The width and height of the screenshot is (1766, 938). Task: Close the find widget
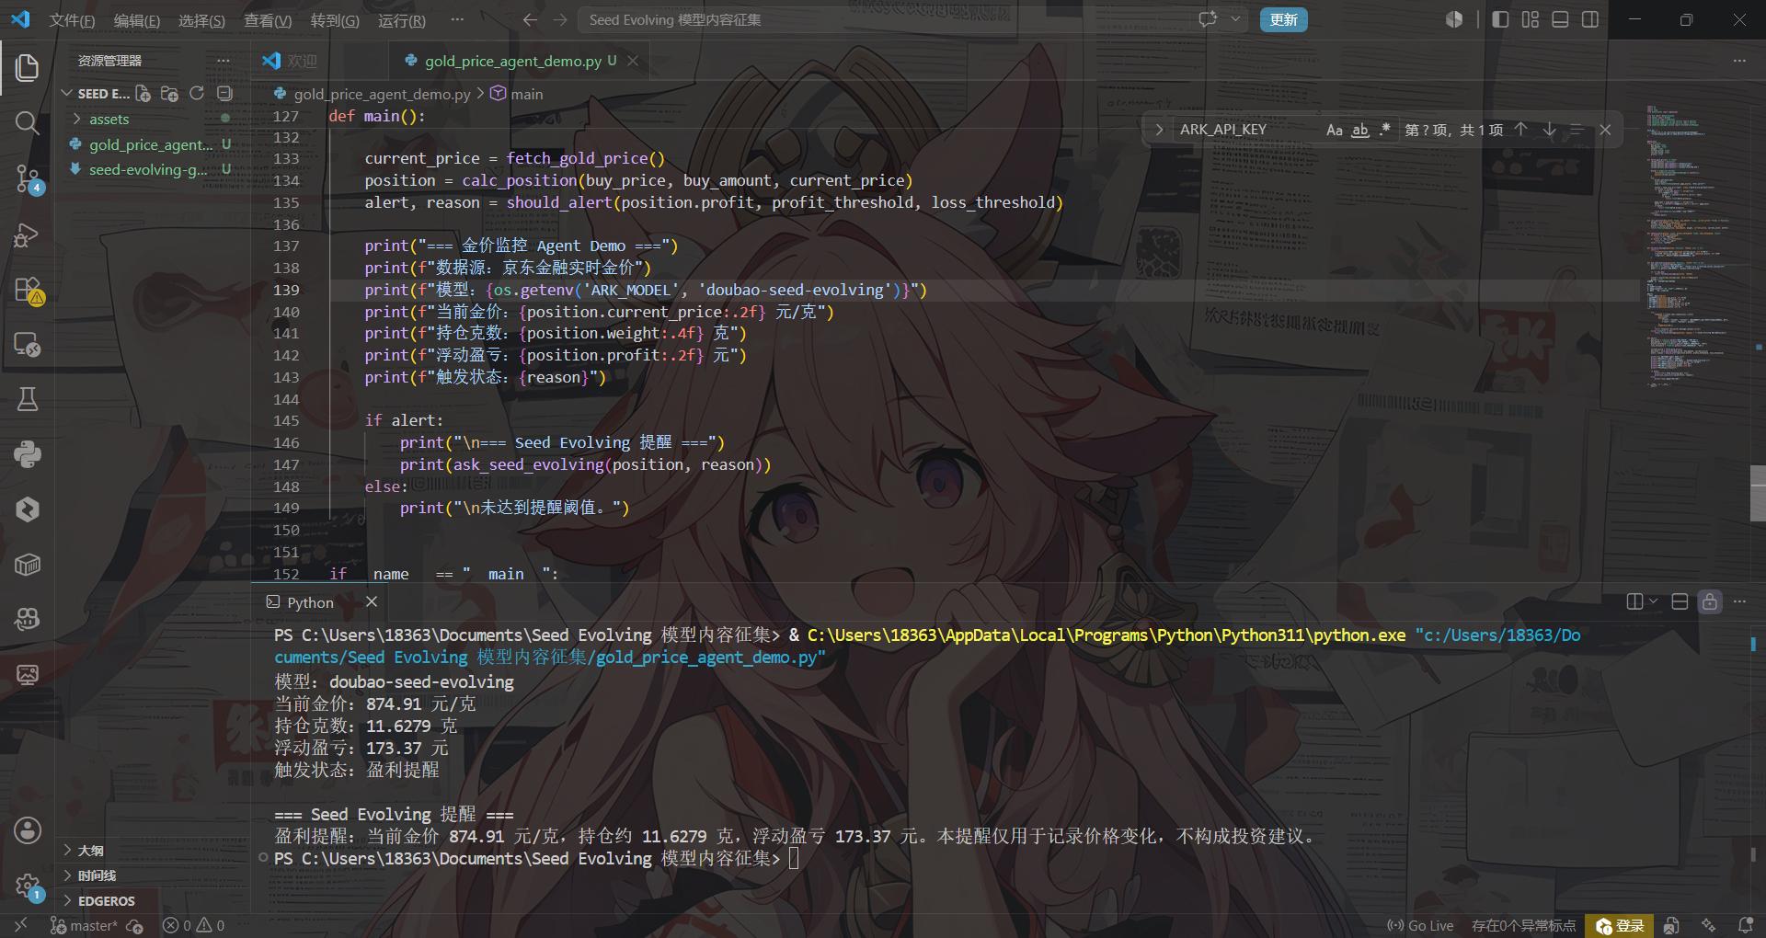point(1605,130)
